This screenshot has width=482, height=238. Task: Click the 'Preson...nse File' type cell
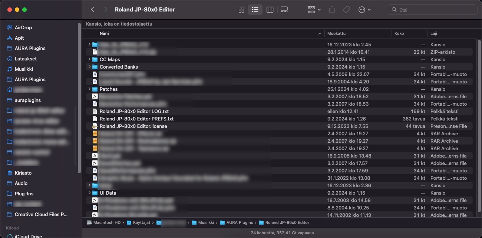pyautogui.click(x=449, y=126)
